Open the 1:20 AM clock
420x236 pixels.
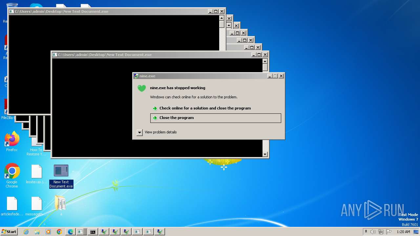click(x=403, y=232)
